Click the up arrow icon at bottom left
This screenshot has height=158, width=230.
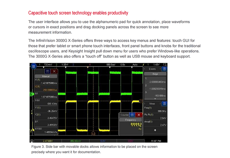click(32, 141)
